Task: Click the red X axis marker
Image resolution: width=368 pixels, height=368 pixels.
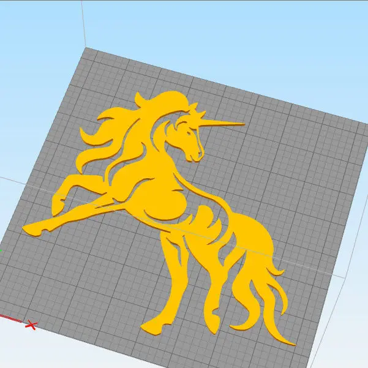Action: click(x=31, y=325)
